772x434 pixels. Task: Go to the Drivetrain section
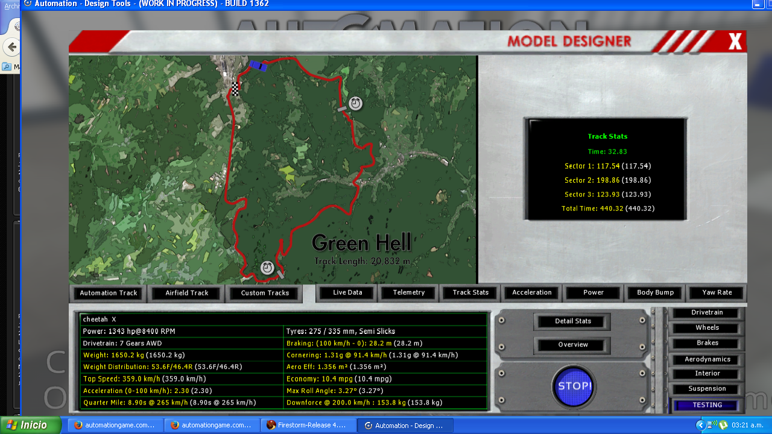click(x=707, y=313)
